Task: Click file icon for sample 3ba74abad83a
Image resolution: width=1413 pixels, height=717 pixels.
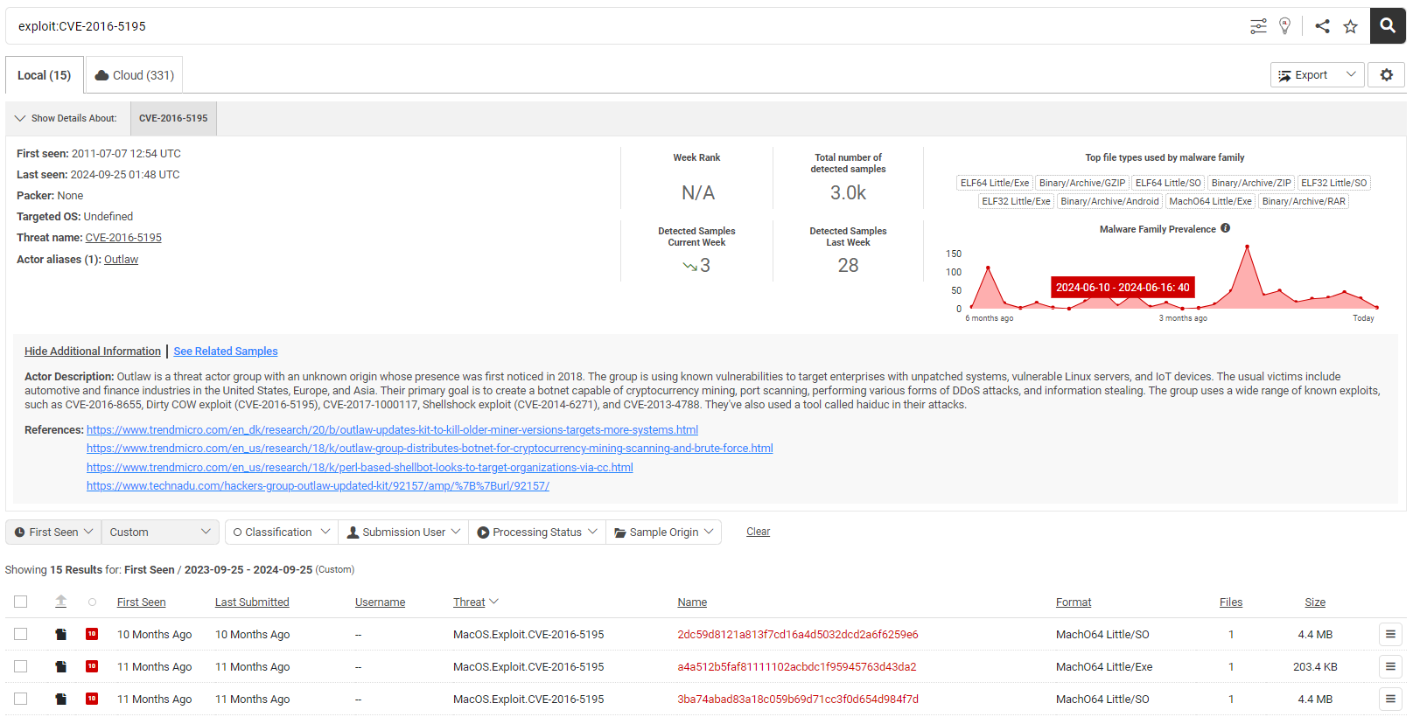Action: click(x=60, y=700)
